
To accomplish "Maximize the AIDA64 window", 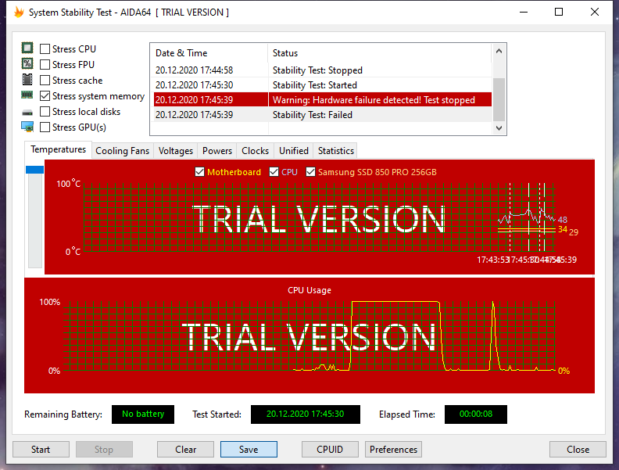I will pyautogui.click(x=559, y=13).
